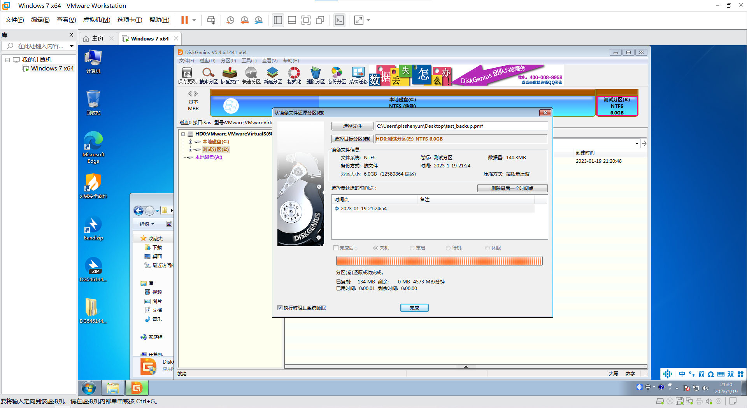Open pause button dropdown arrow
This screenshot has height=408, width=747.
[x=194, y=20]
